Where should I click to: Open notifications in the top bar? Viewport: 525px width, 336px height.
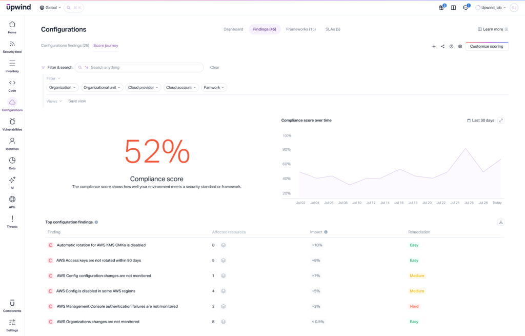[x=465, y=7]
